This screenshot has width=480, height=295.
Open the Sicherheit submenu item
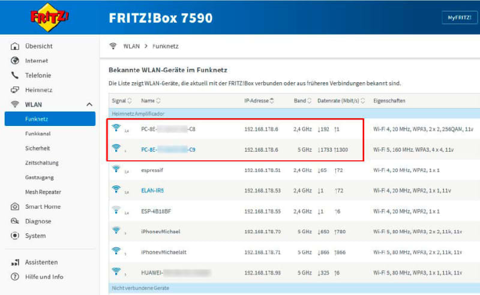[37, 148]
